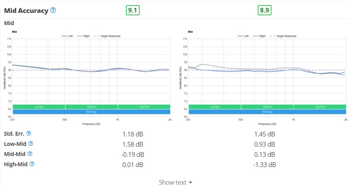Select the 9.1 score box
The height and width of the screenshot is (189, 349).
pos(133,10)
